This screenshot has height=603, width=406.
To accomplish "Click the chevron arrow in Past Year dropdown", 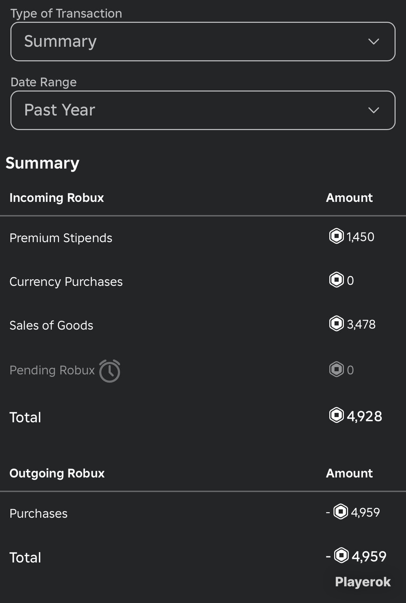I will pyautogui.click(x=374, y=110).
